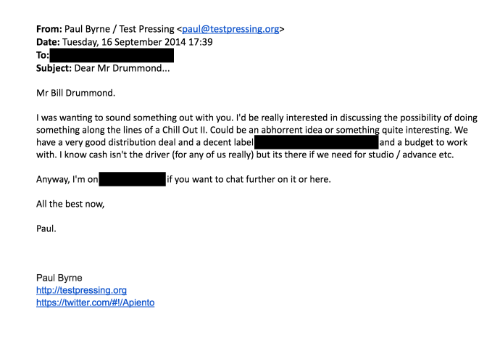
Task: Click the greeting line Mr Bill Drummond.
Action: tap(75, 93)
